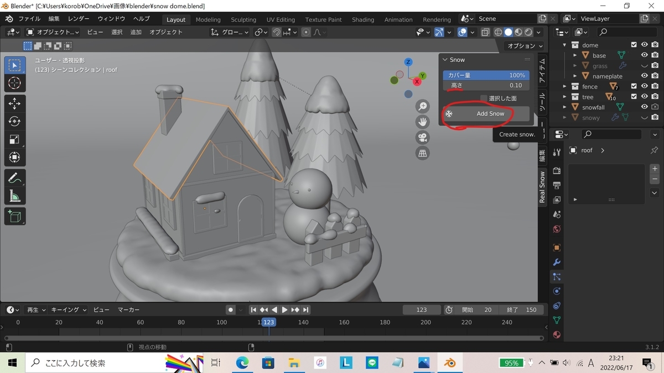The width and height of the screenshot is (664, 373).
Task: Open the Material properties tab
Action: pos(557,334)
